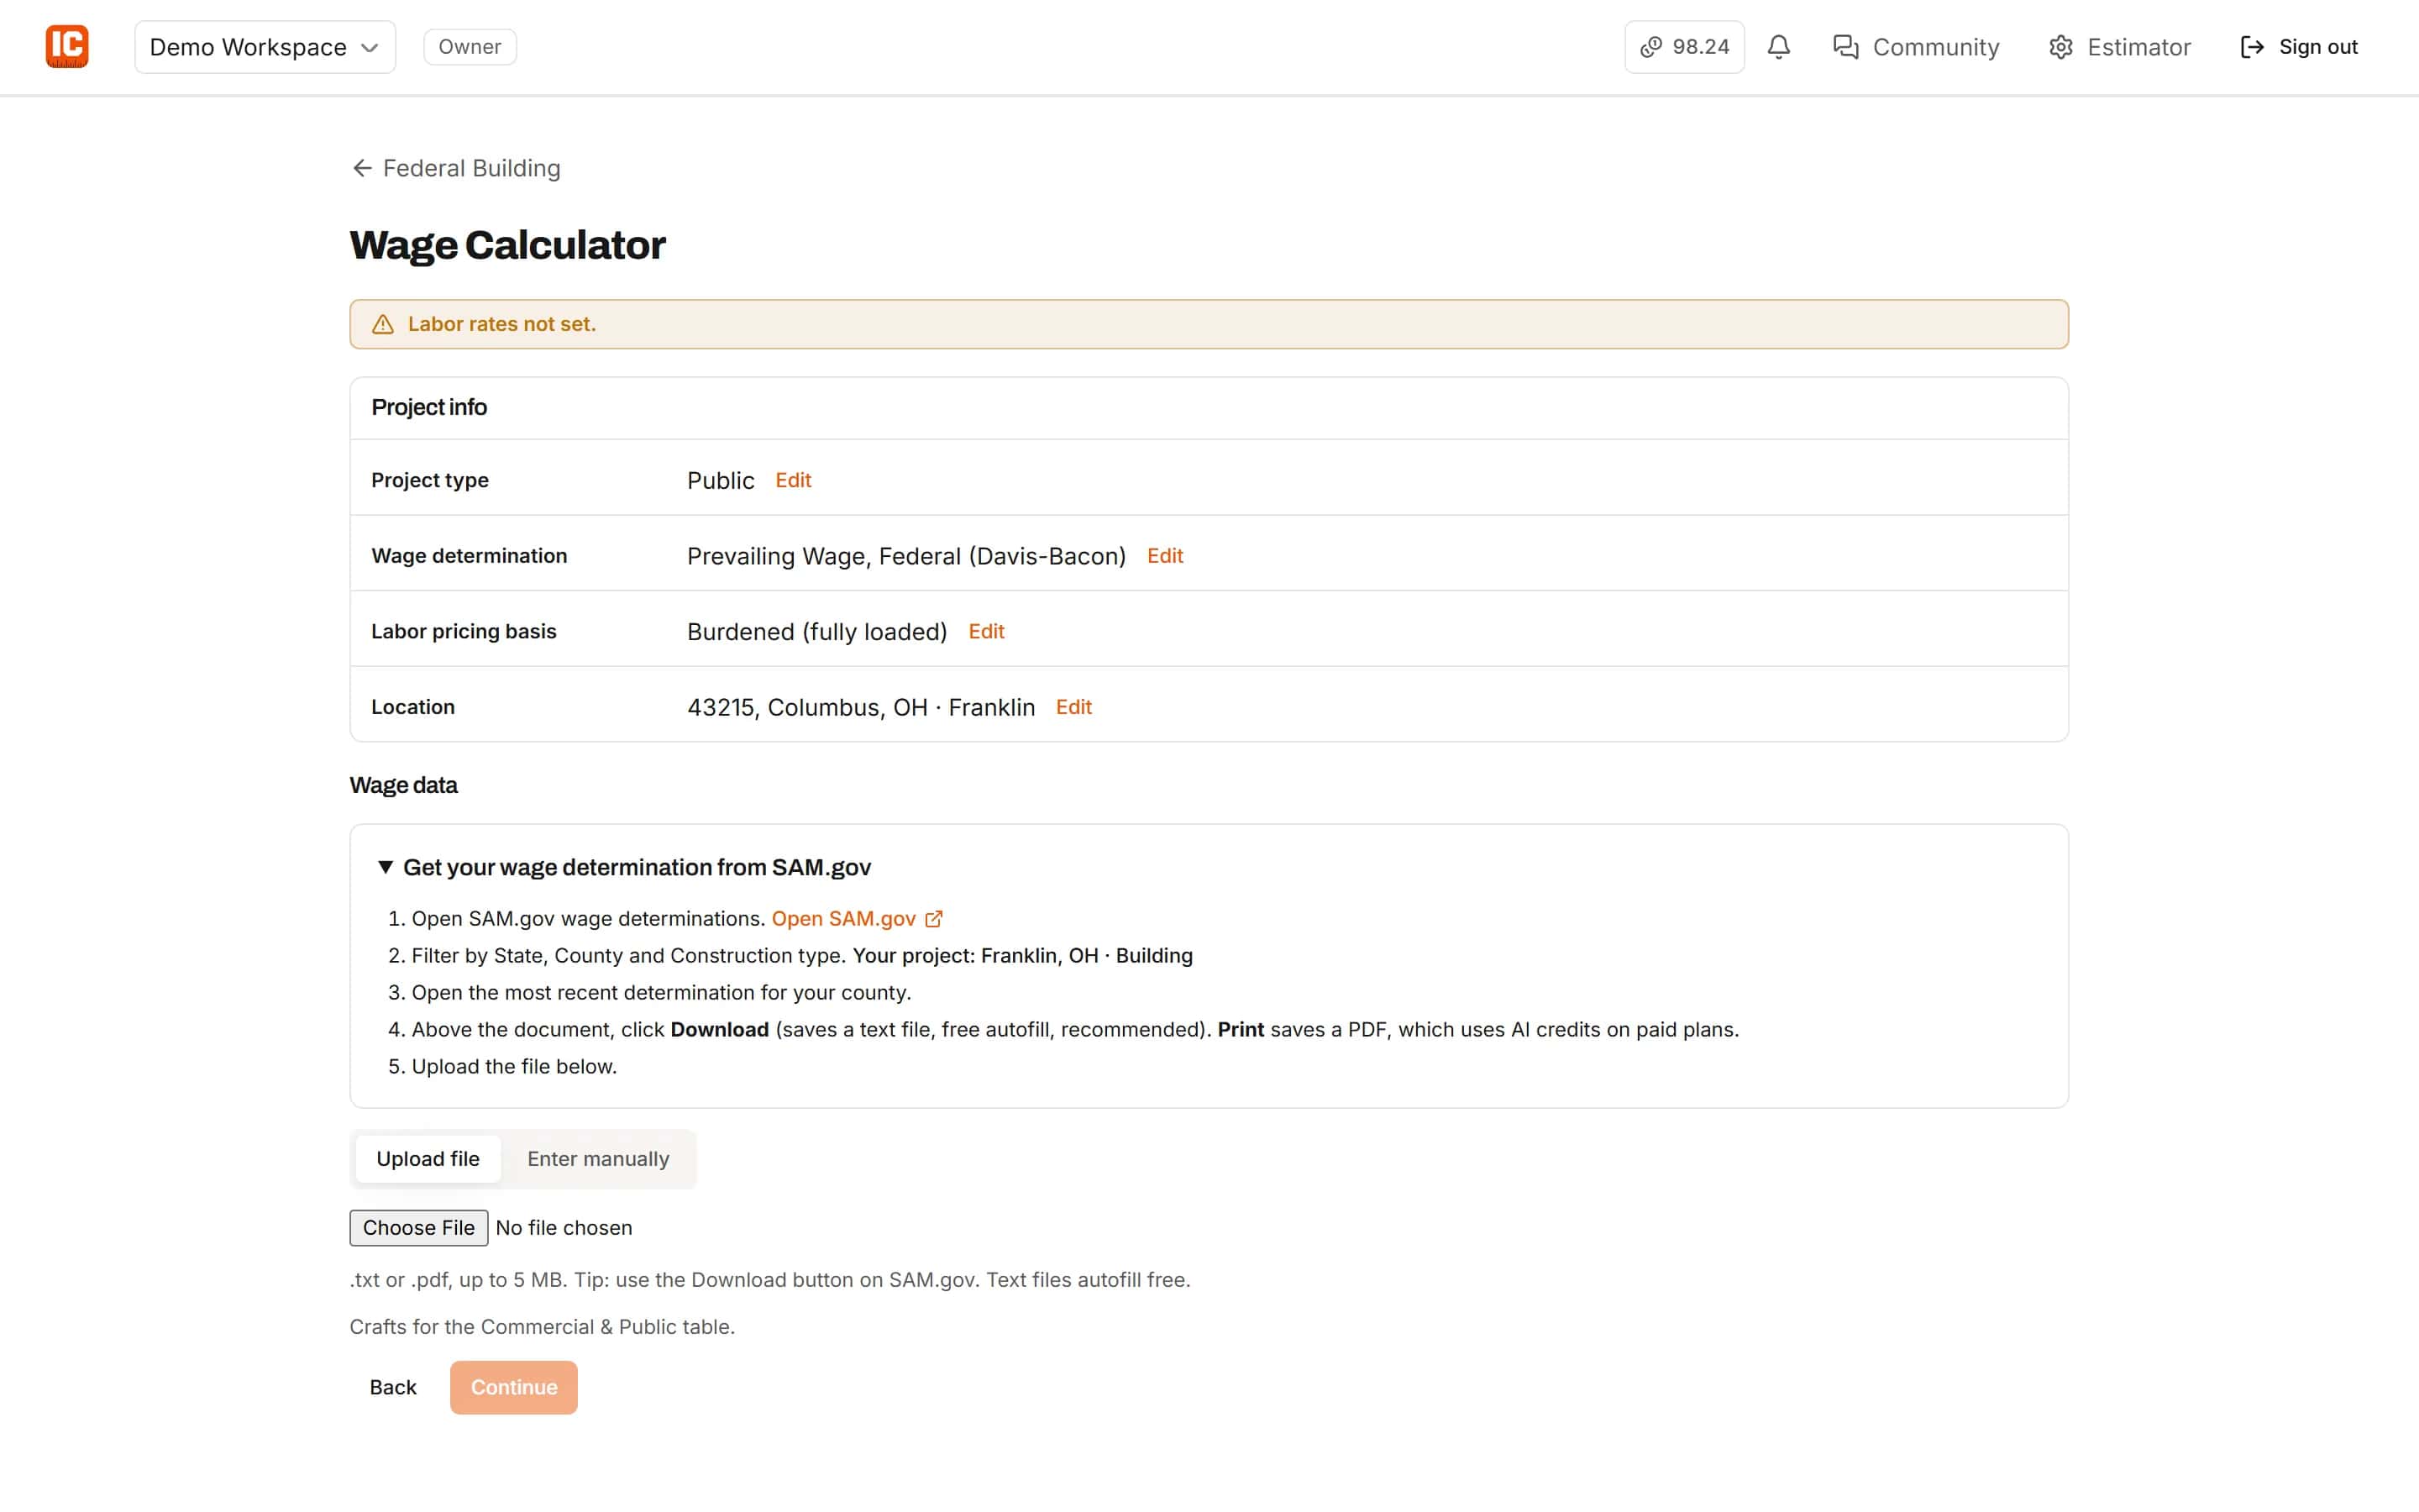Click the Owner role badge
The height and width of the screenshot is (1512, 2419).
pos(470,47)
